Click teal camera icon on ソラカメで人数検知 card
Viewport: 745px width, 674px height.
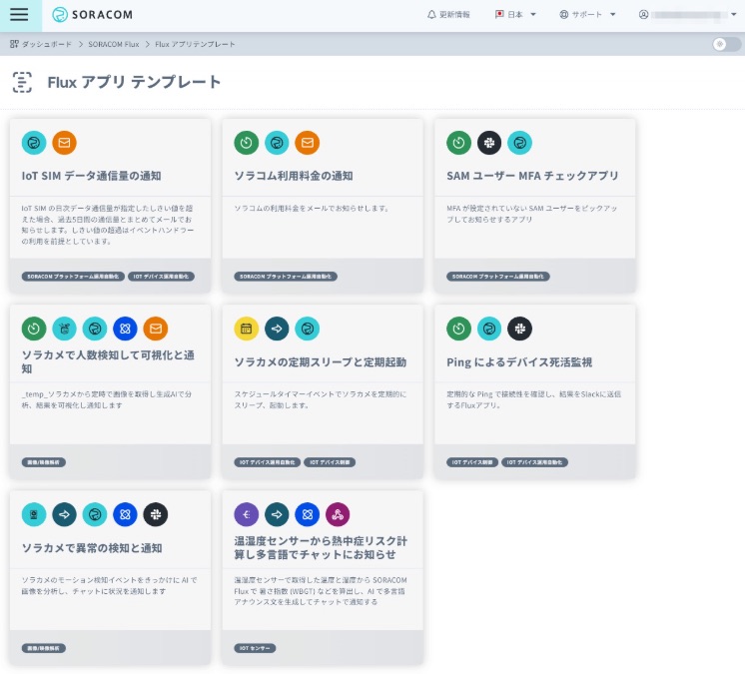[x=64, y=329]
